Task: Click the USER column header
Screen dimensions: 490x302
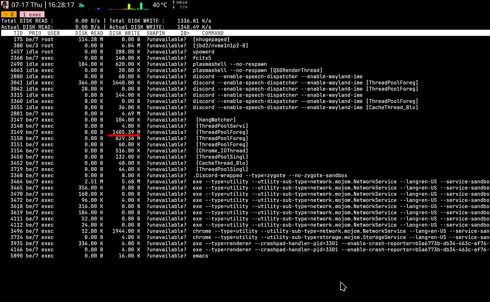Action: pos(53,33)
